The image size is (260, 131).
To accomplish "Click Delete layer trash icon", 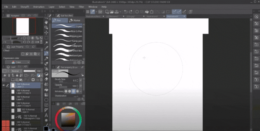I will click(x=41, y=80).
